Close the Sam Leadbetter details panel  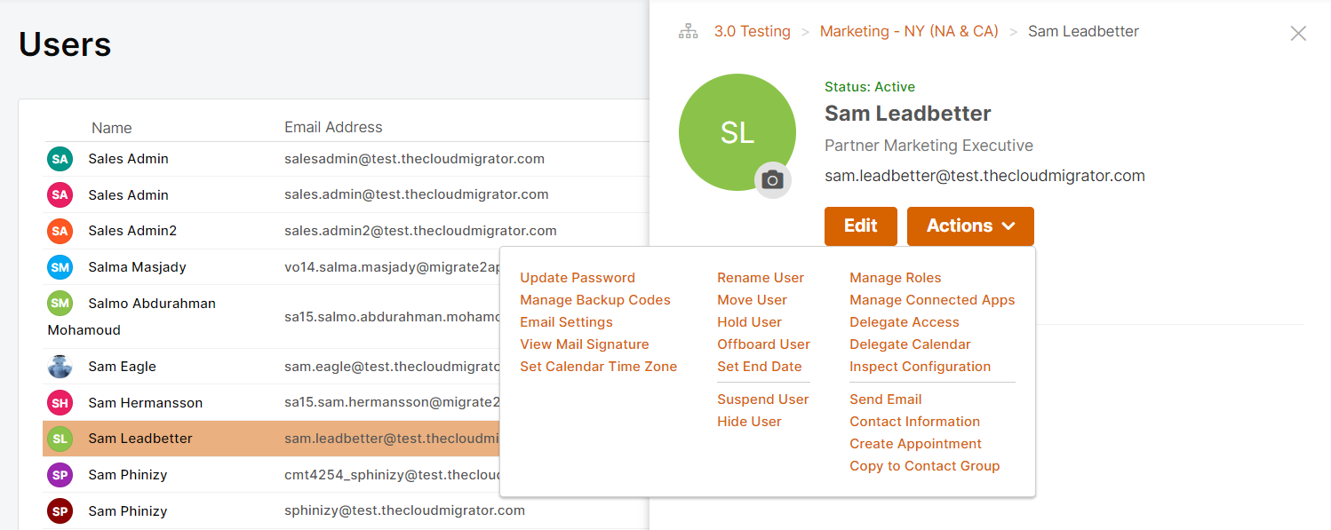1298,33
